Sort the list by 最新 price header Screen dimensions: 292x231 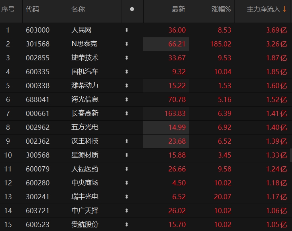point(178,9)
